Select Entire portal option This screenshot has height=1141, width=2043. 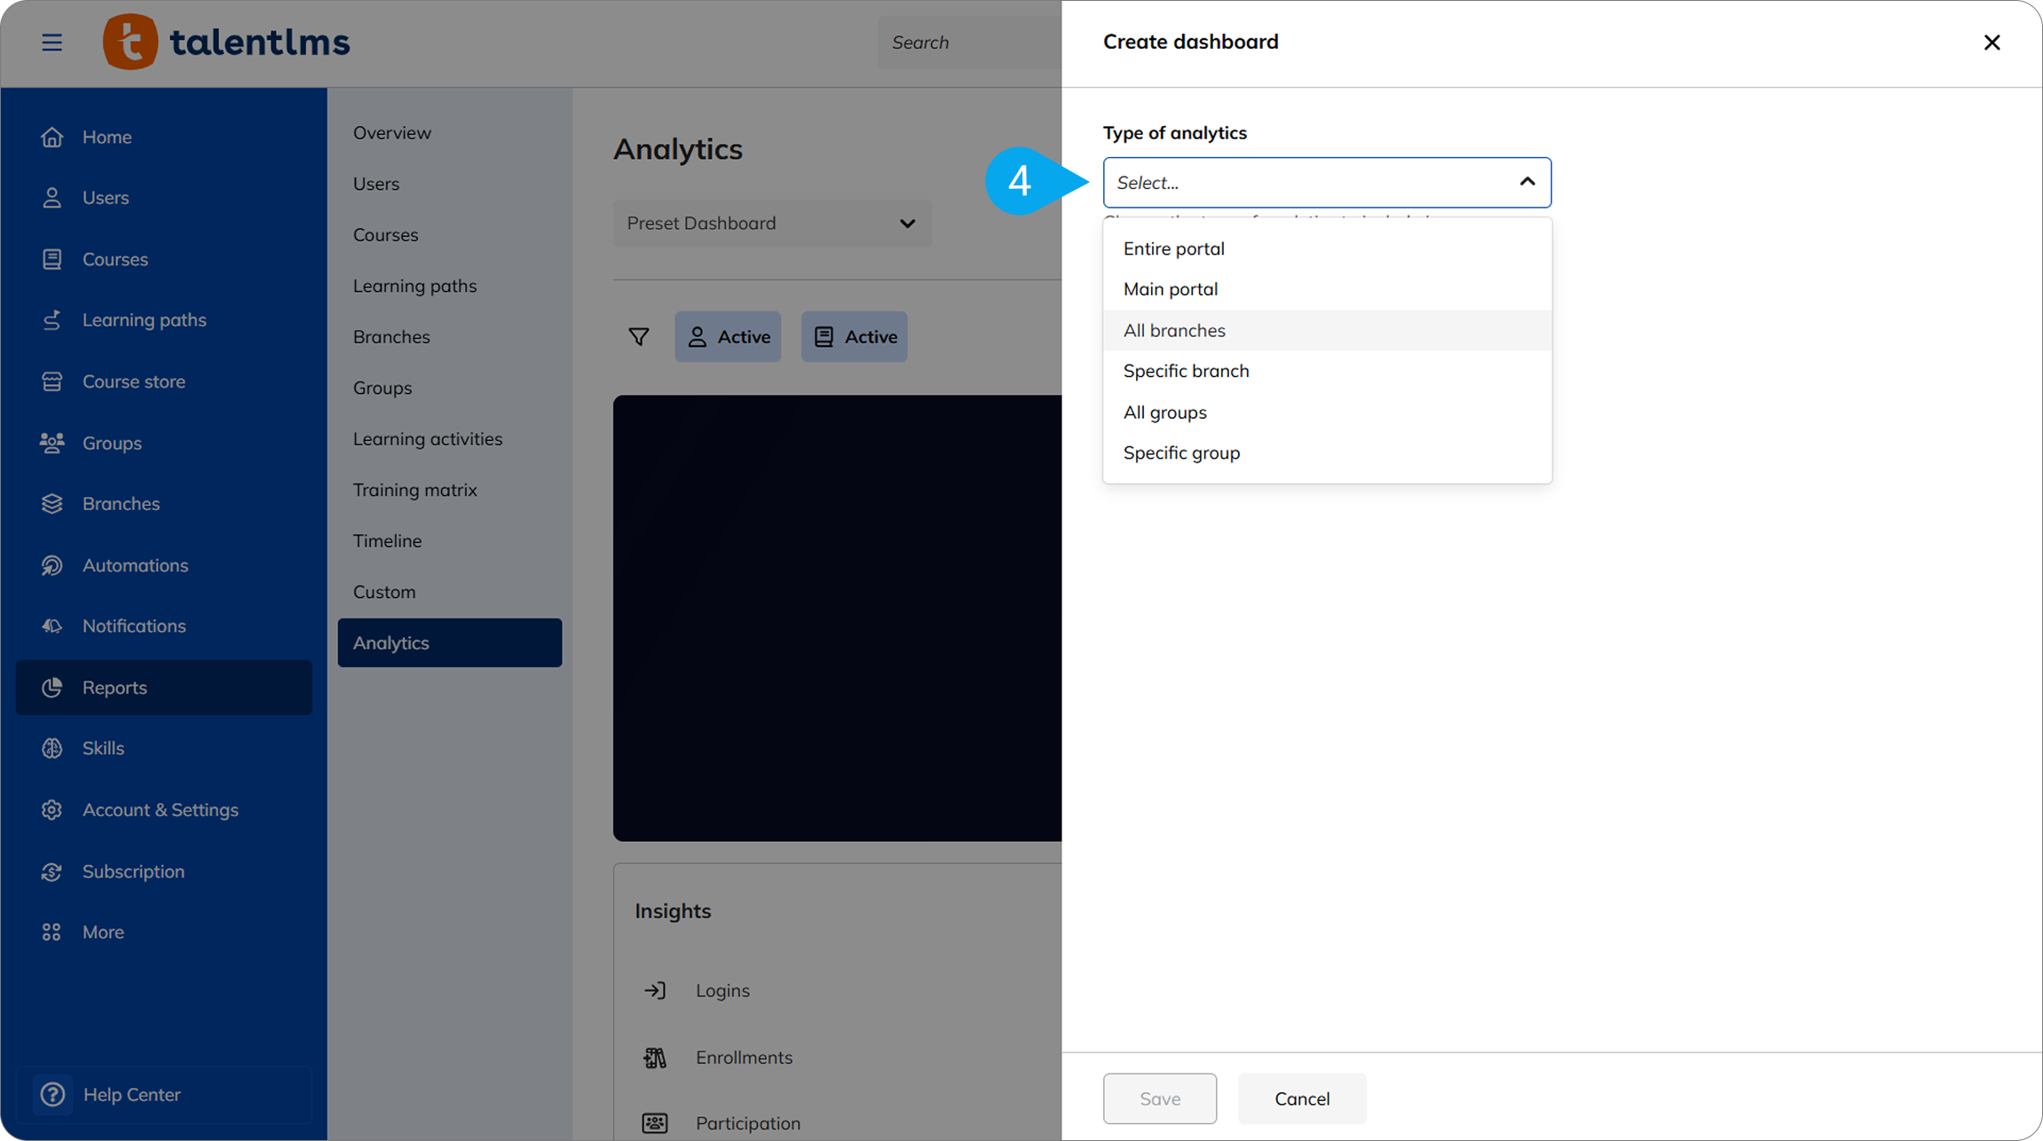click(x=1173, y=248)
